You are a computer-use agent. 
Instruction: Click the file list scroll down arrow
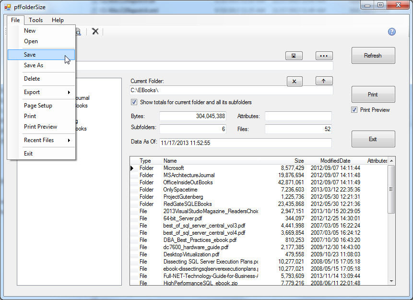(391, 281)
